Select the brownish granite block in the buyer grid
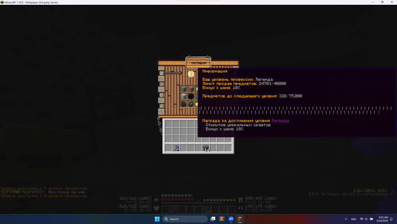Screen dimensions: 397x224 pos(191,89)
